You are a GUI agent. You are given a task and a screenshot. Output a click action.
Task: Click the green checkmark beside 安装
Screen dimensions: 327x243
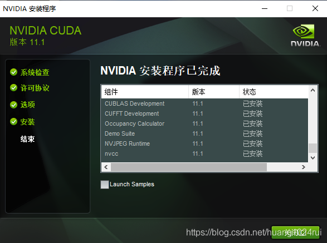(13, 121)
